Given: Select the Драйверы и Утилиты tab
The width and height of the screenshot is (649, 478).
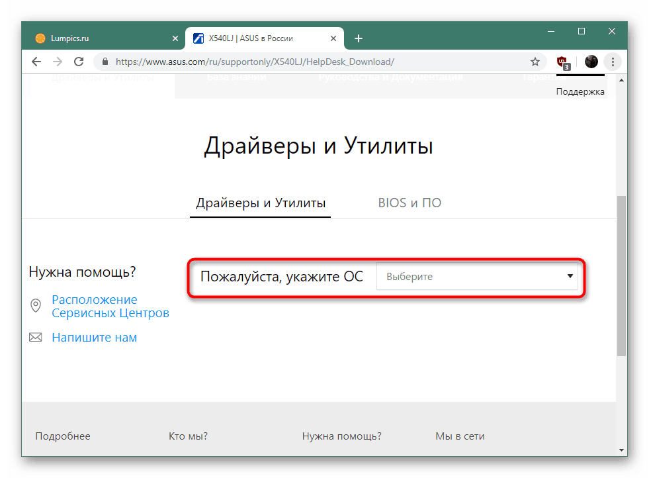Looking at the screenshot, I should (261, 203).
